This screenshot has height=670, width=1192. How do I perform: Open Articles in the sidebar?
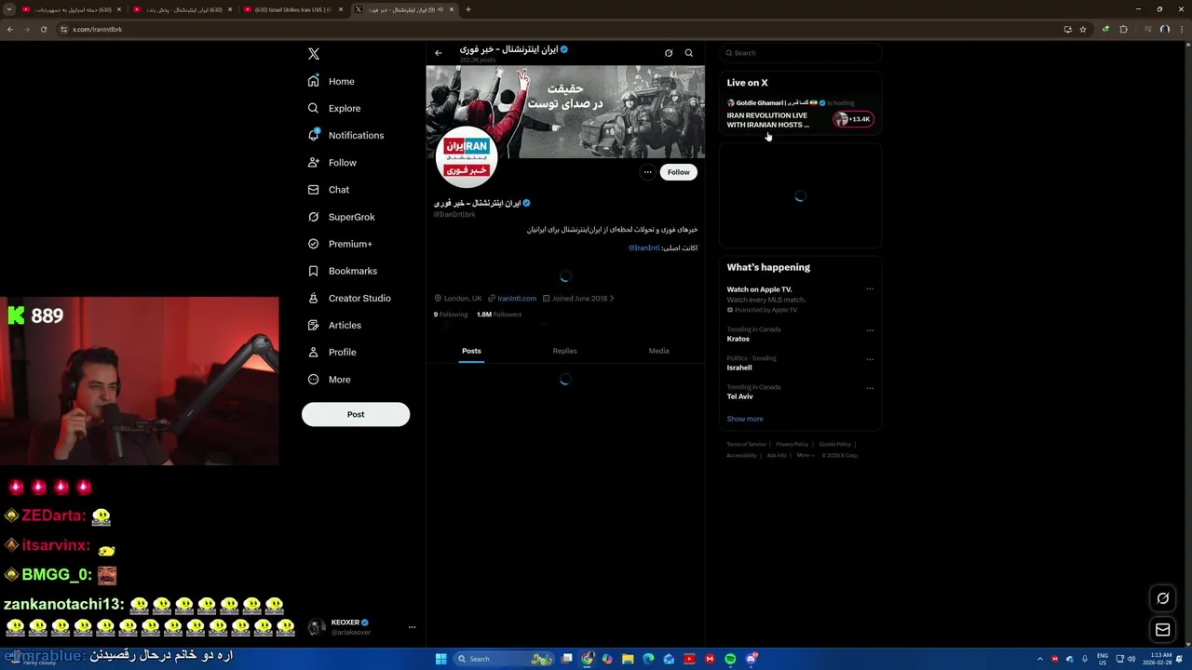pos(334,325)
